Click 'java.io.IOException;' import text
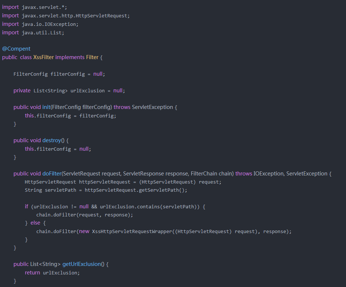This screenshot has height=287, width=346. pos(50,24)
